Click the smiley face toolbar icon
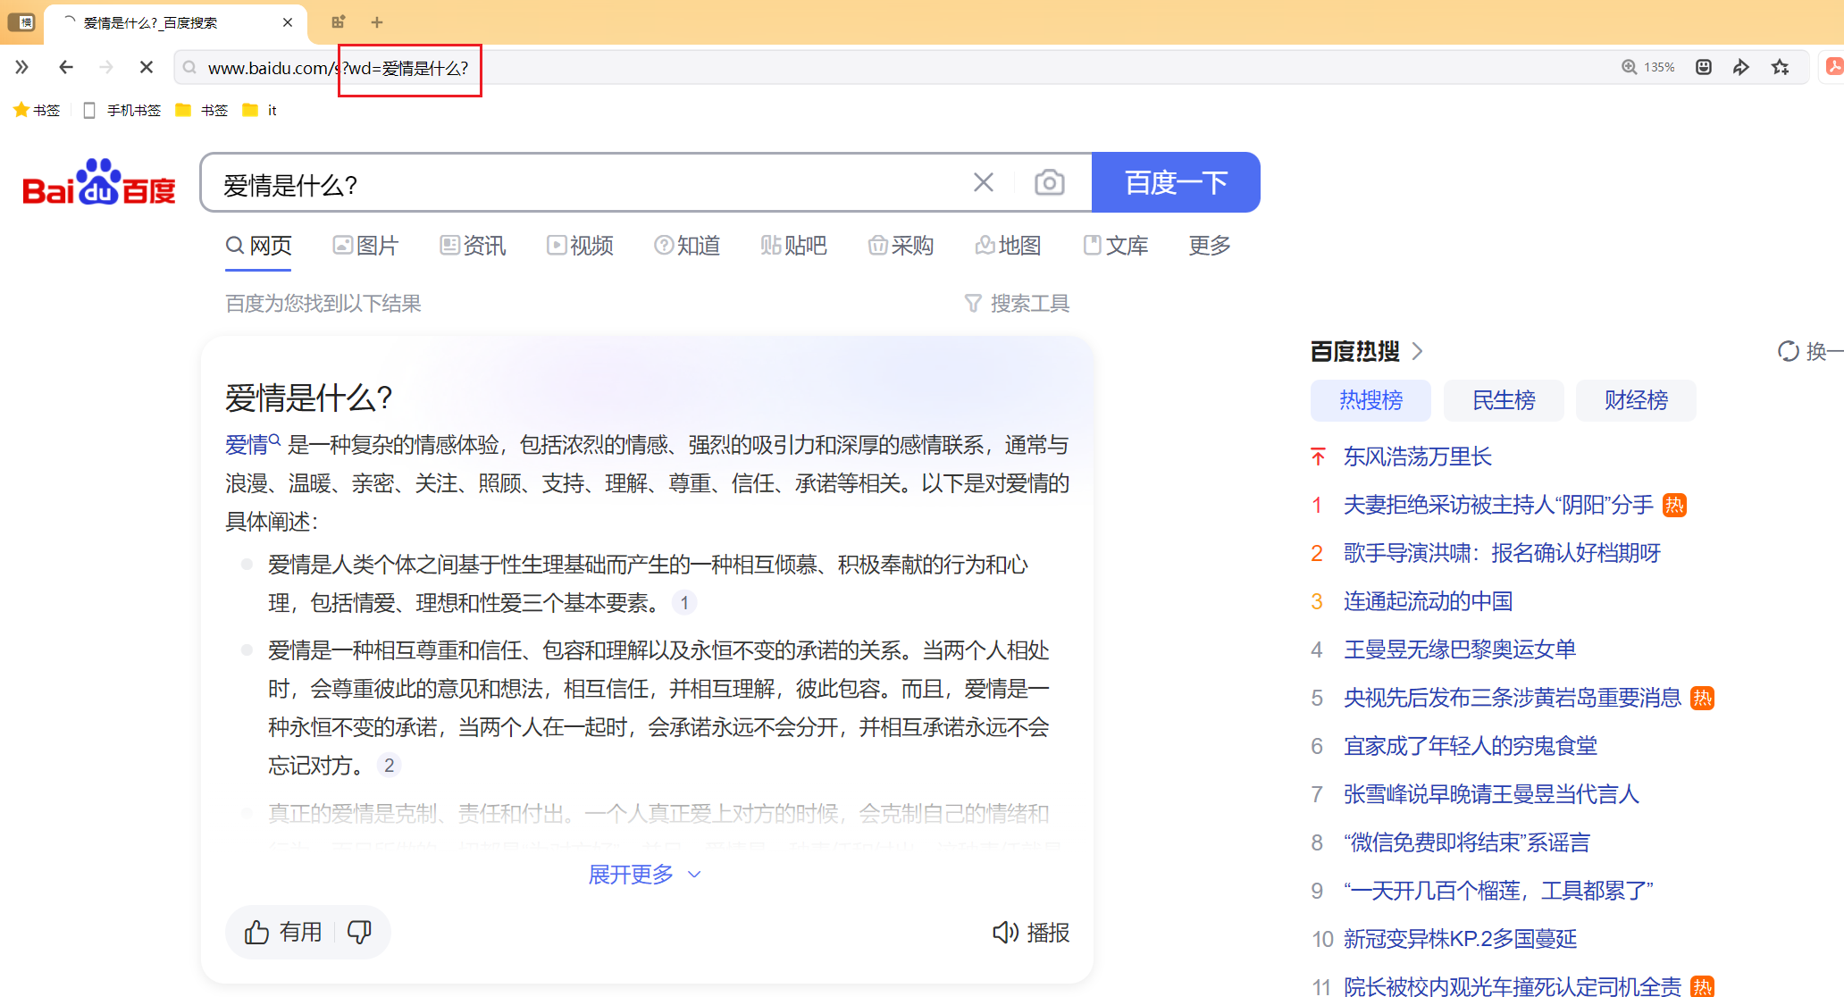This screenshot has width=1844, height=997. coord(1704,67)
